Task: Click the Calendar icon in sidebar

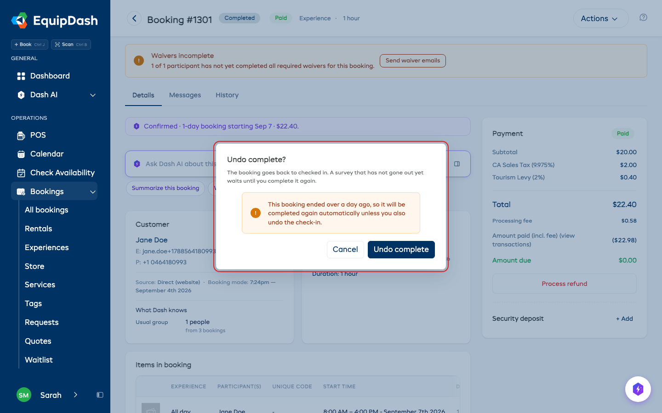Action: click(x=21, y=154)
